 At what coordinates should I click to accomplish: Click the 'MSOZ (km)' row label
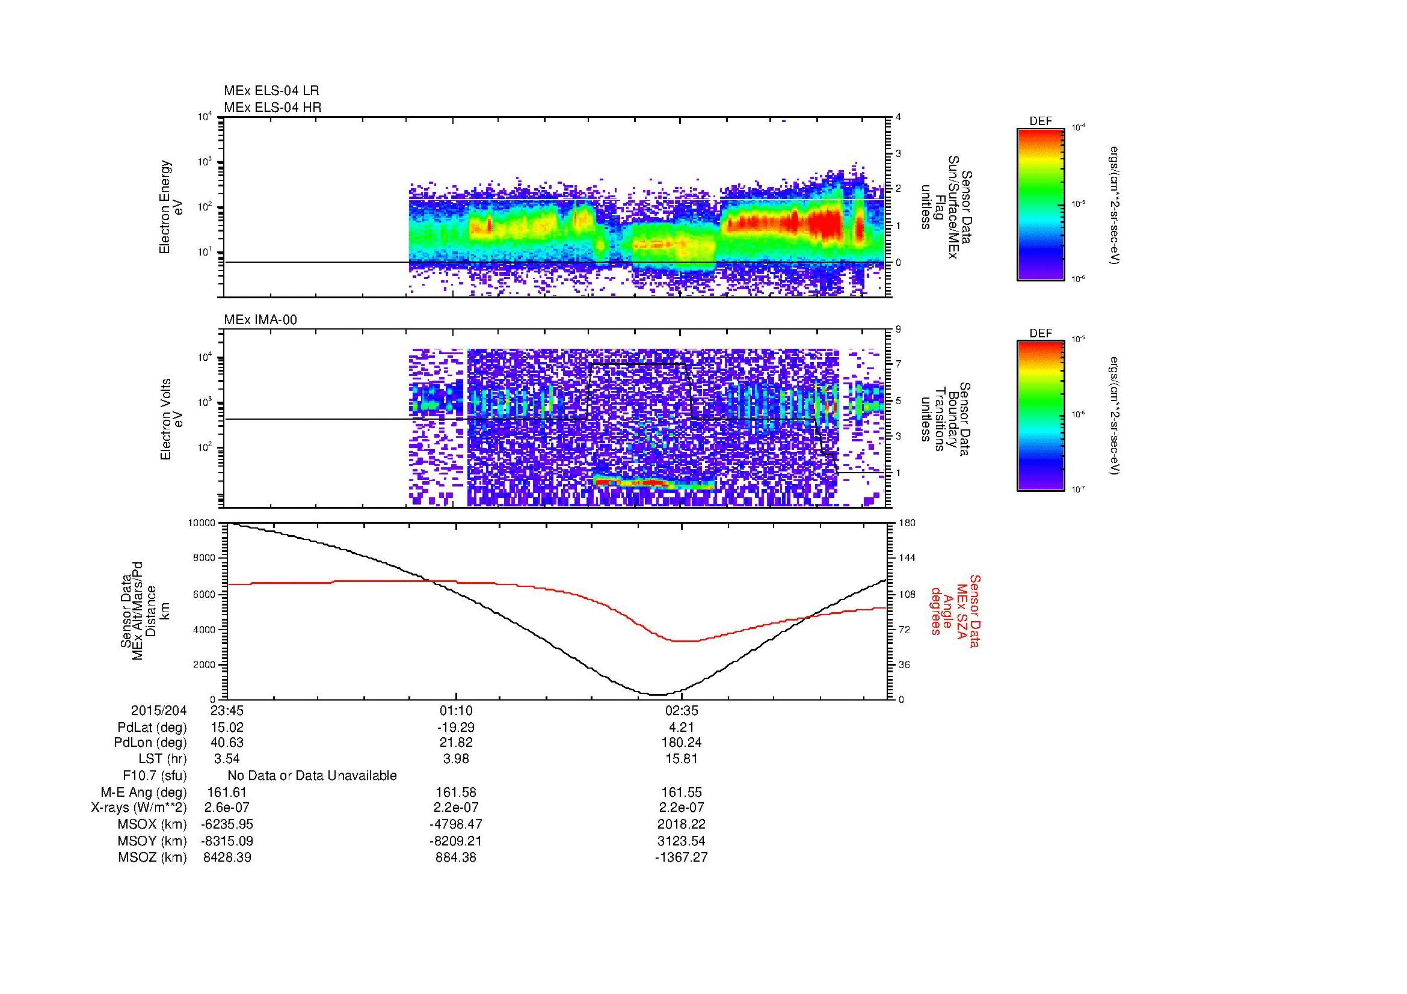pos(152,857)
